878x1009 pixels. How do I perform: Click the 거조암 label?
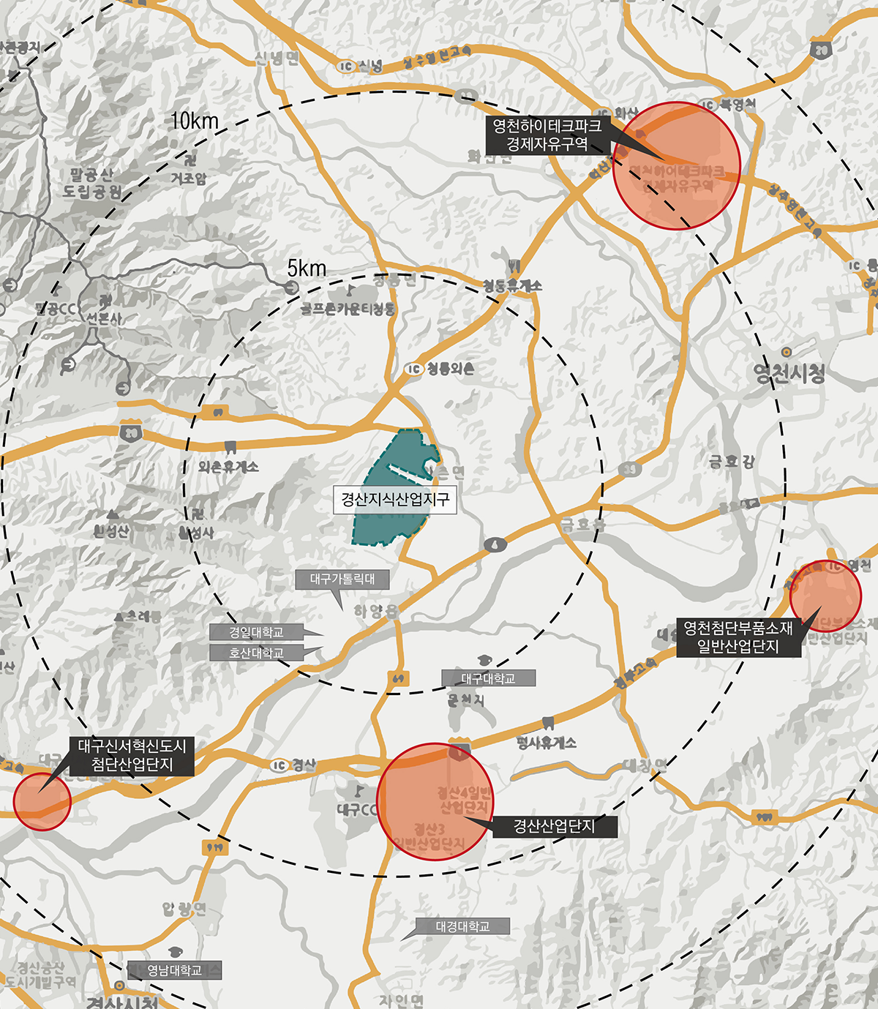tap(189, 179)
